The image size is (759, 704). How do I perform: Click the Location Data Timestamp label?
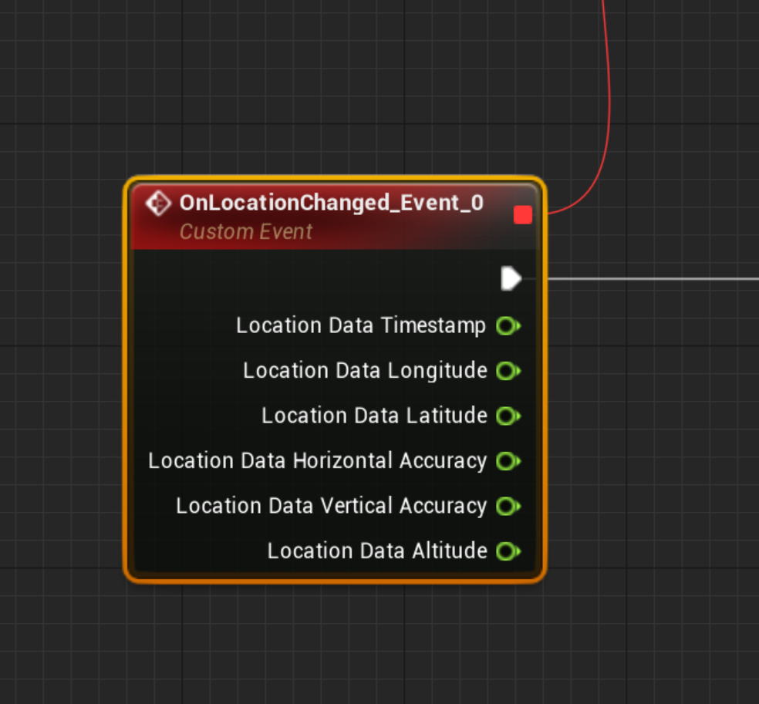pyautogui.click(x=361, y=325)
